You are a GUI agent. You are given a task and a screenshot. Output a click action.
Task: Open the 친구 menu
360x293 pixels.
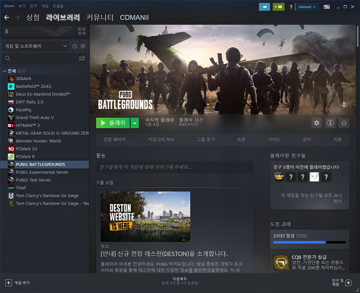pos(34,6)
